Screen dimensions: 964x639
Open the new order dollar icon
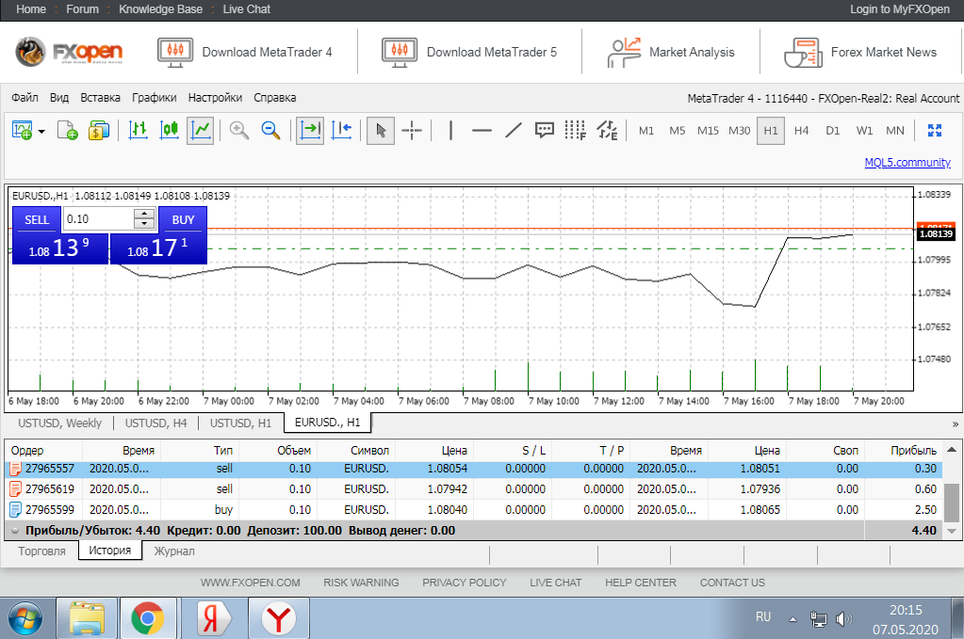(98, 130)
